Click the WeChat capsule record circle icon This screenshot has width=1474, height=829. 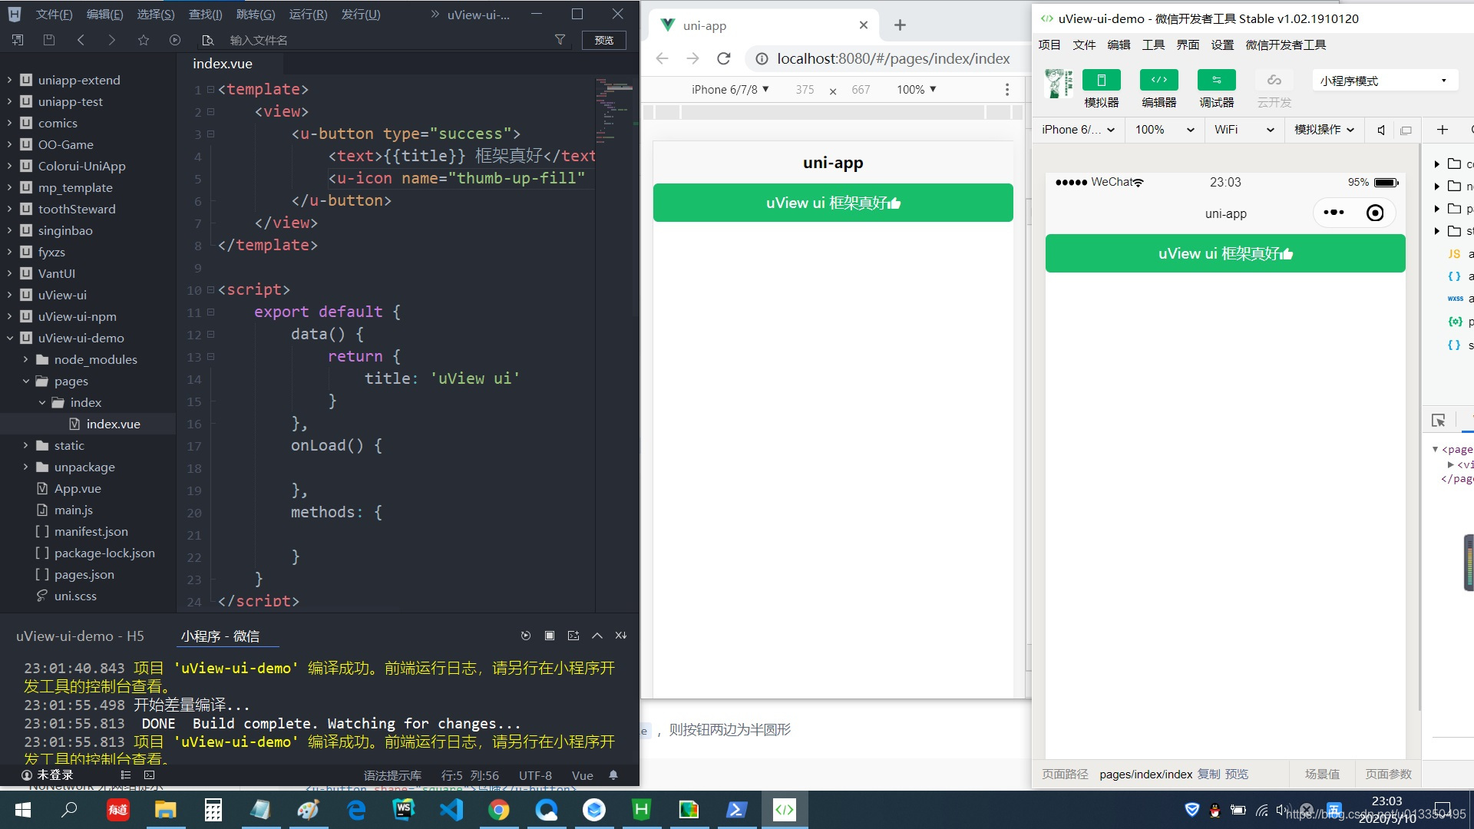pos(1375,213)
